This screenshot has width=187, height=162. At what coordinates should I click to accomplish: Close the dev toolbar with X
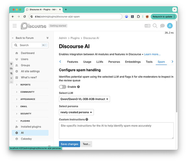(x=11, y=78)
